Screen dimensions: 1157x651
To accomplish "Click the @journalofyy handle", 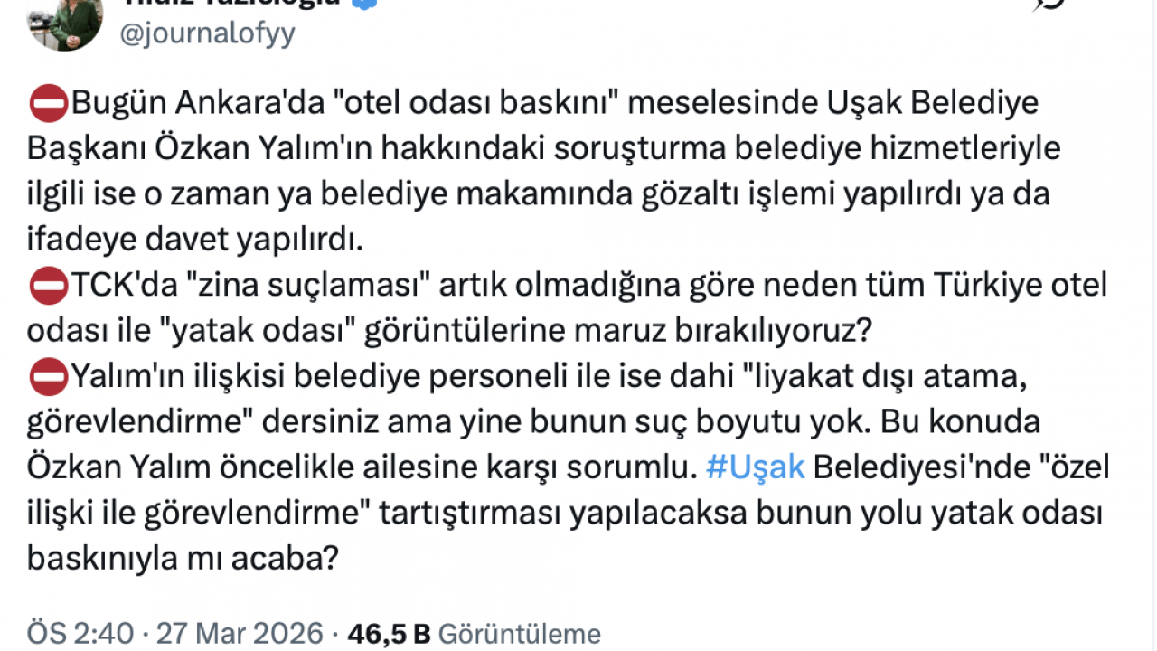I will pos(206,33).
